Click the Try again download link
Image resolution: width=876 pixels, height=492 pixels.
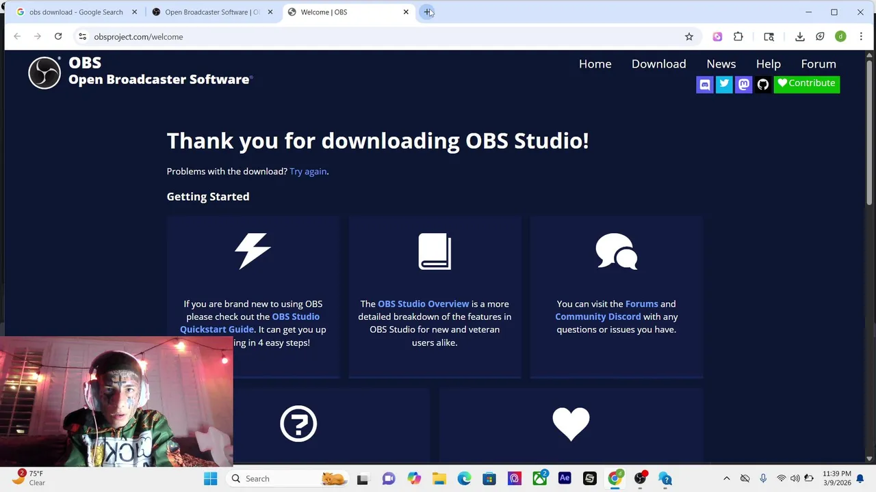(308, 172)
